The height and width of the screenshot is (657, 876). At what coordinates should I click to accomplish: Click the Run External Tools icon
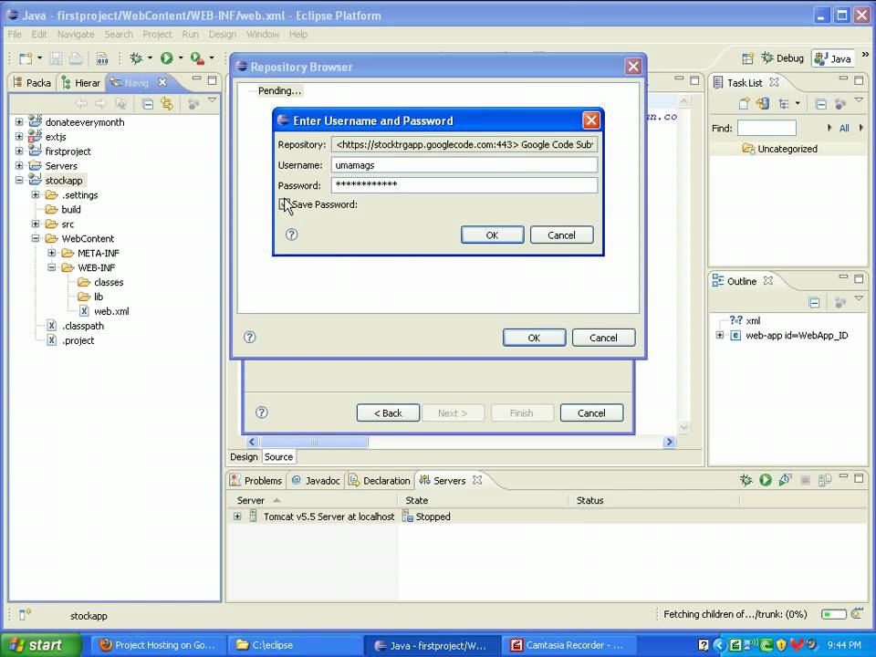tap(197, 58)
